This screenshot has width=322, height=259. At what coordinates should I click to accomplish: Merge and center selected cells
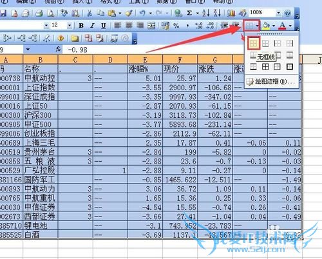pos(151,26)
